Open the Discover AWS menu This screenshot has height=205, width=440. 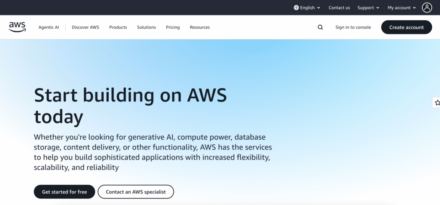[x=86, y=27]
